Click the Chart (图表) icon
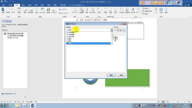The height and width of the screenshot is (108, 192). tap(49, 10)
